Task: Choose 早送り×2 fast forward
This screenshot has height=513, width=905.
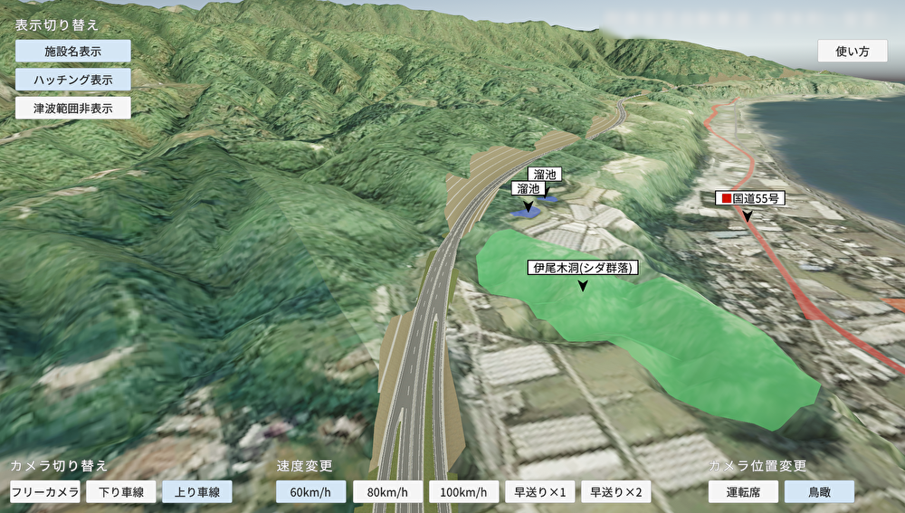Action: (x=615, y=491)
